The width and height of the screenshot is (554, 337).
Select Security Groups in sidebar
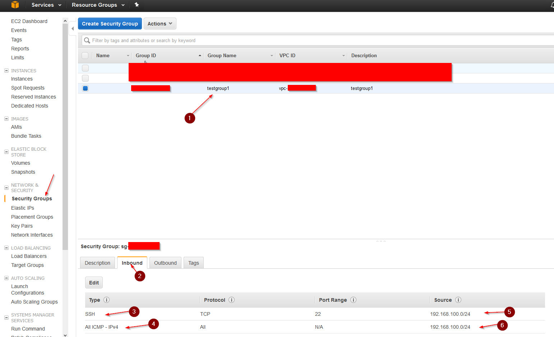pyautogui.click(x=32, y=199)
